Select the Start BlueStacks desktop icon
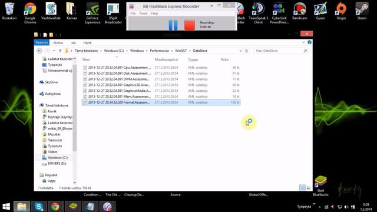The image size is (377, 212). 320,186
